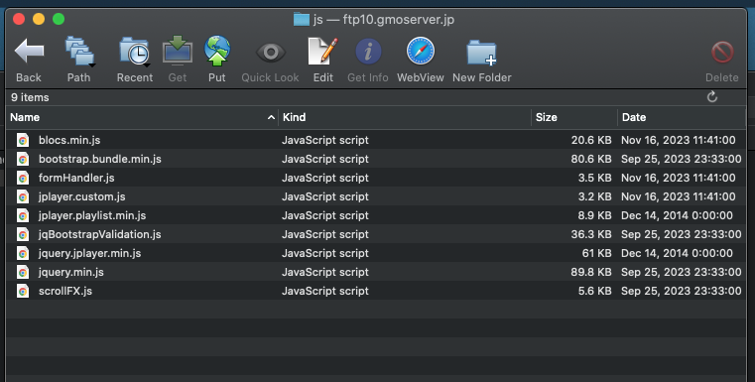Click the Edit pencil icon
This screenshot has height=382, width=755.
point(322,51)
